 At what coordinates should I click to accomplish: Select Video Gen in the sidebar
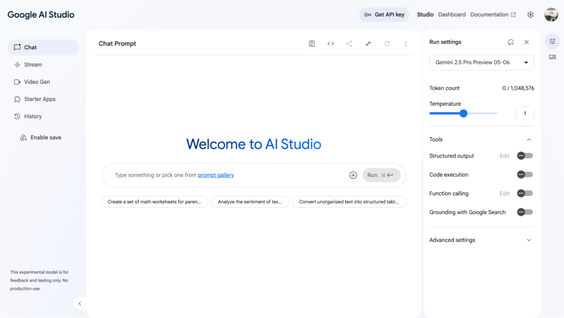point(43,82)
